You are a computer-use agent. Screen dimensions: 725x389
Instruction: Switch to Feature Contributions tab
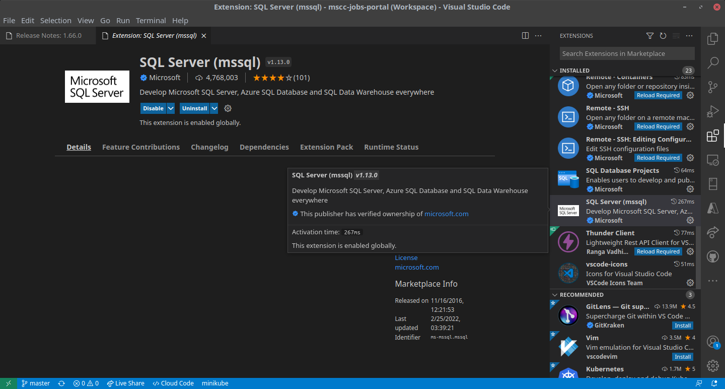pyautogui.click(x=141, y=147)
